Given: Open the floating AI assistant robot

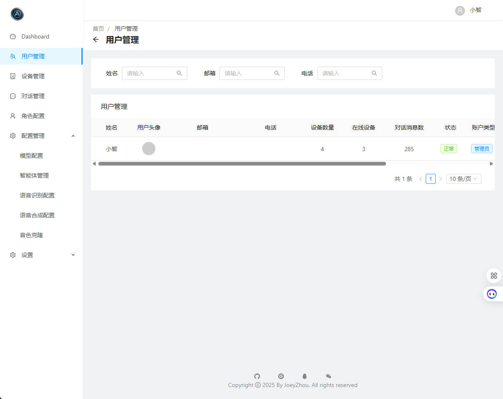Looking at the screenshot, I should pos(492,293).
